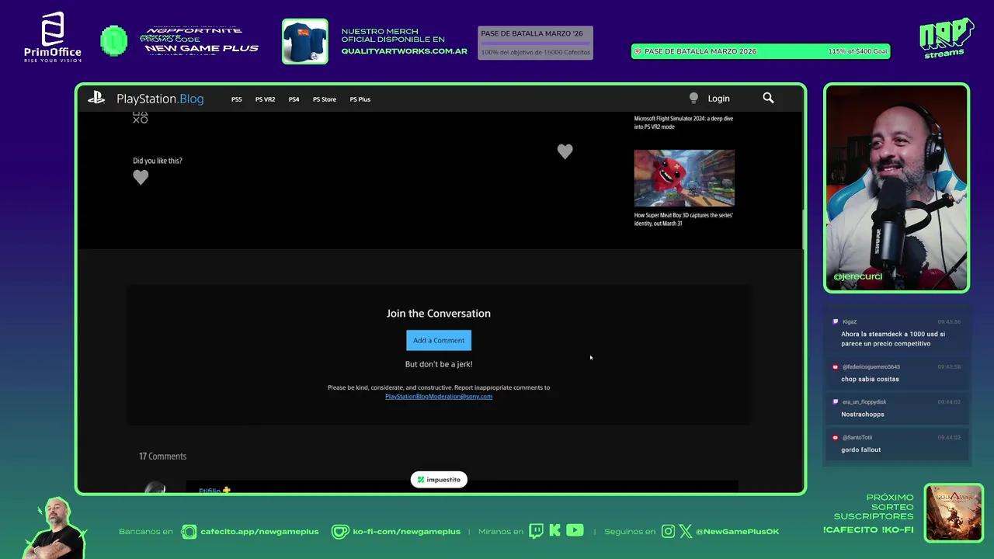The width and height of the screenshot is (994, 559).
Task: Click the Kick icon in footer
Action: tap(554, 531)
